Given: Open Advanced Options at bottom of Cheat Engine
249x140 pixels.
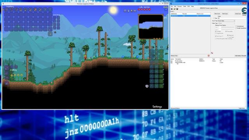Looking at the screenshot, I should [175, 108].
